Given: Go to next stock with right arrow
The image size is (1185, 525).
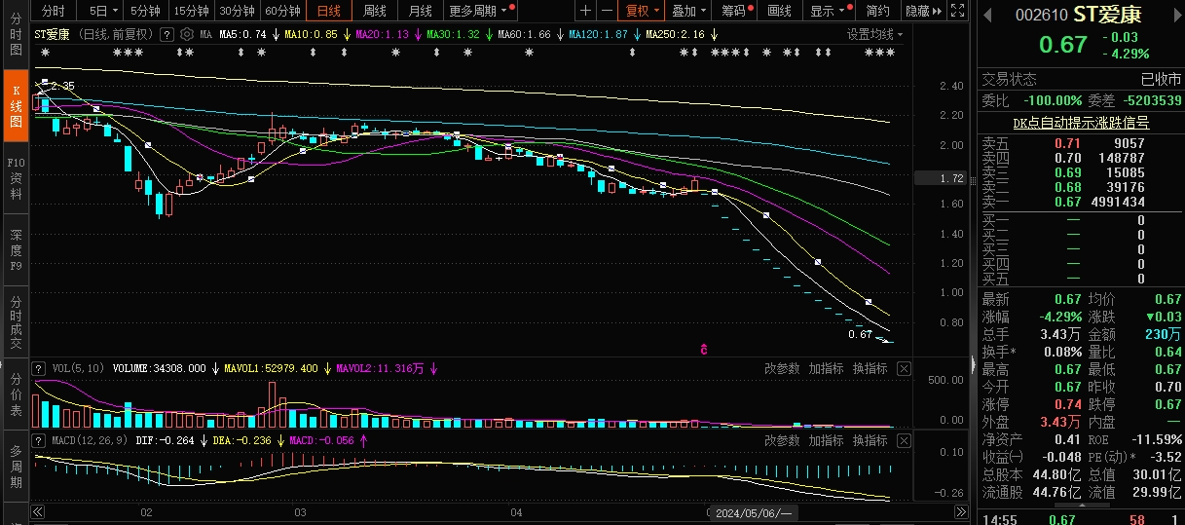Looking at the screenshot, I should pyautogui.click(x=1177, y=15).
